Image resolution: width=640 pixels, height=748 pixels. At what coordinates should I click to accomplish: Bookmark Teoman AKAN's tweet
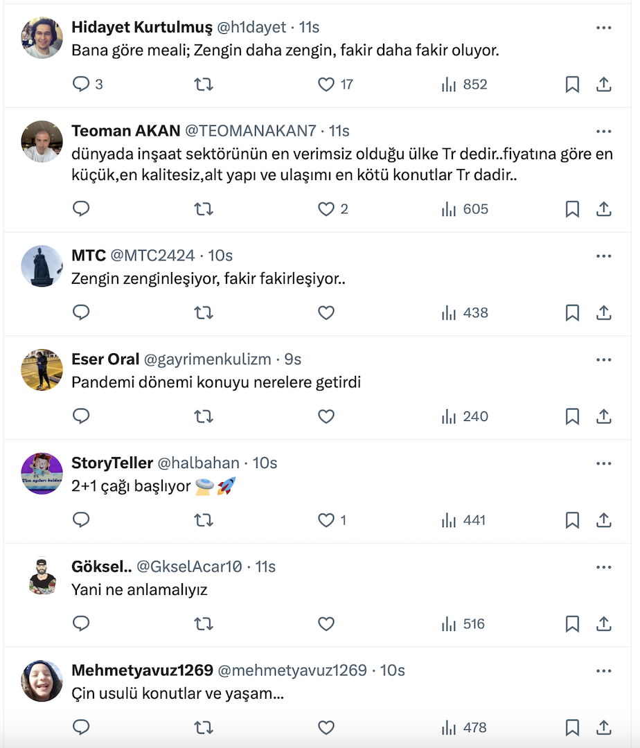(572, 209)
